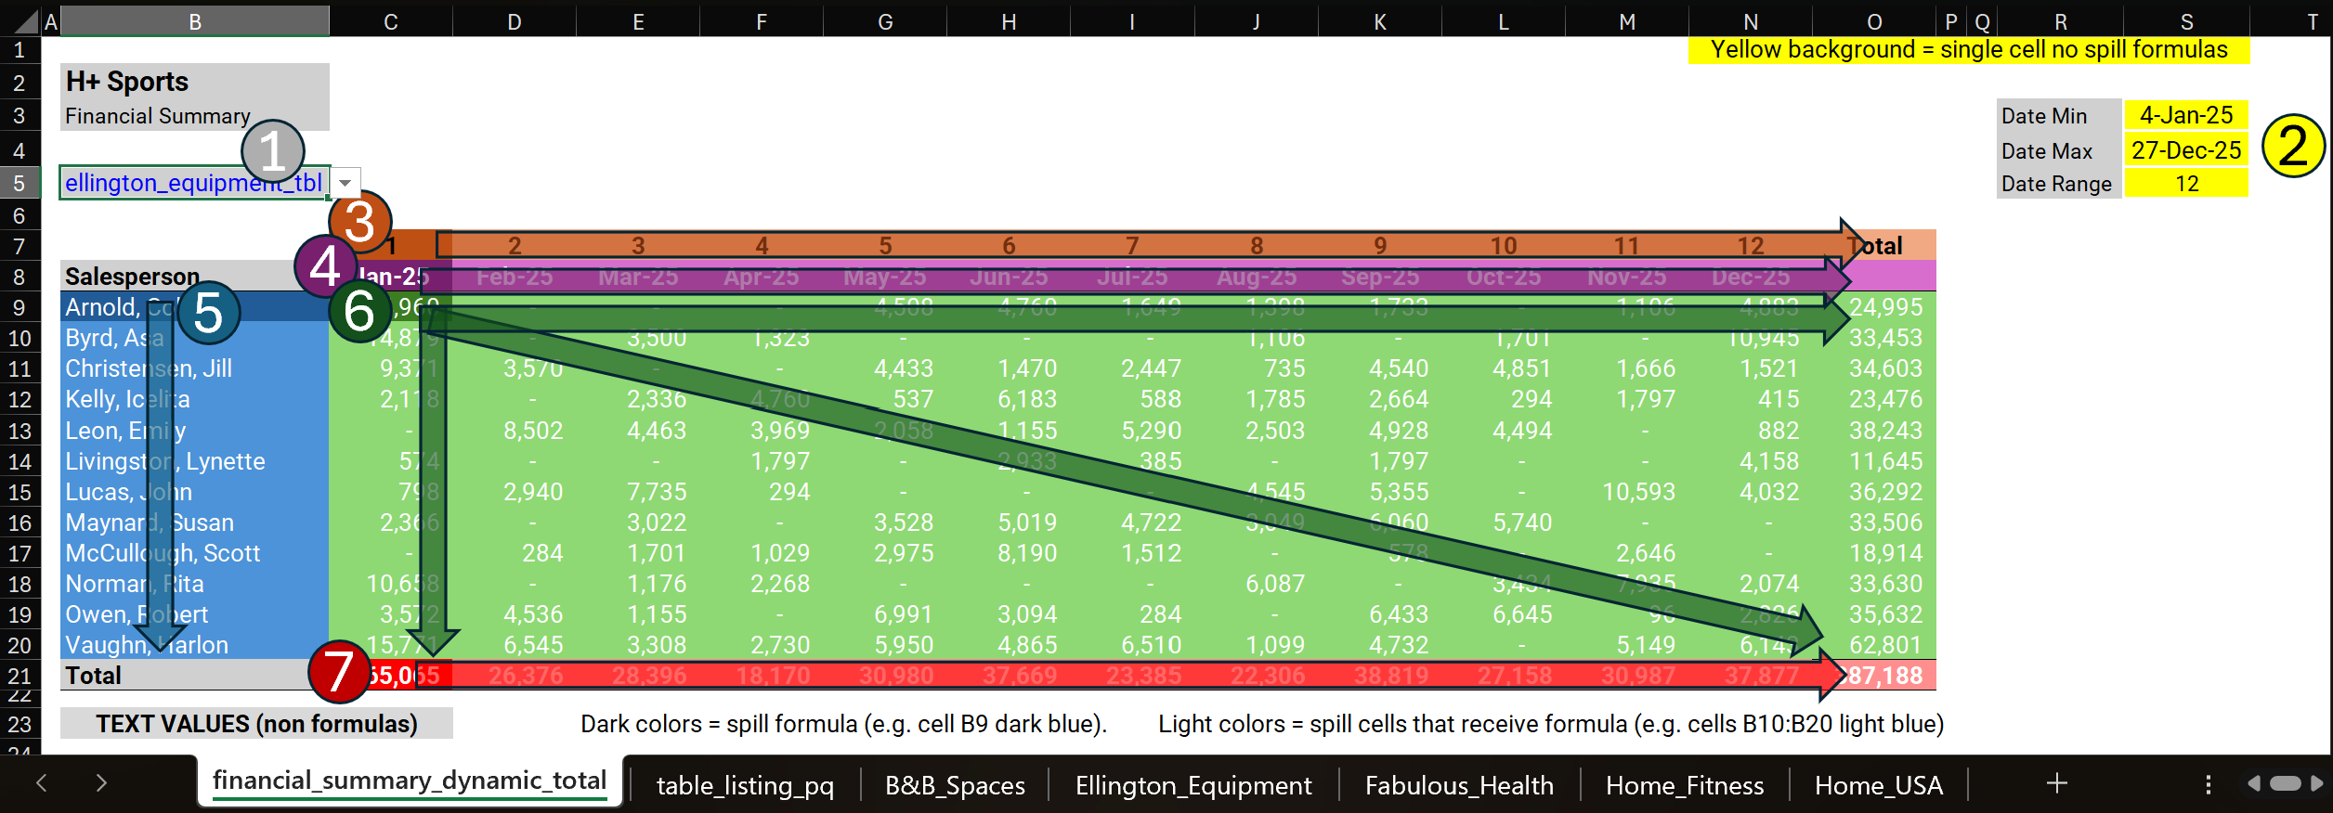2333x813 pixels.
Task: Select the ellington_equipment_tbl cell
Action: coord(193,183)
